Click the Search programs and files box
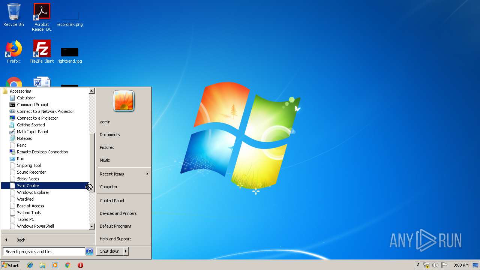Screen dimensions: 480x270 [44, 252]
